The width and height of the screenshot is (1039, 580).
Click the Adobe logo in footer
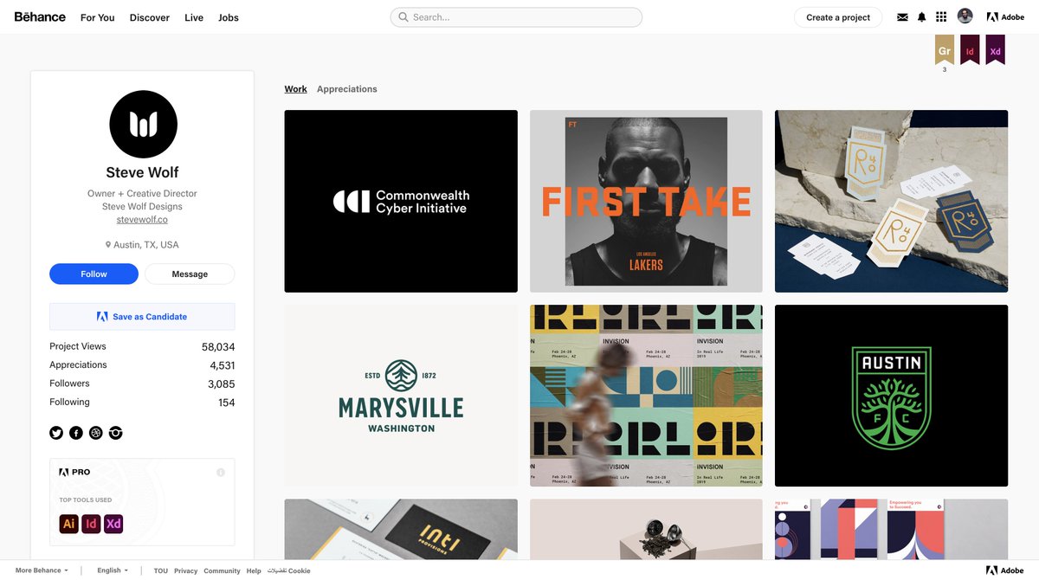[1005, 570]
